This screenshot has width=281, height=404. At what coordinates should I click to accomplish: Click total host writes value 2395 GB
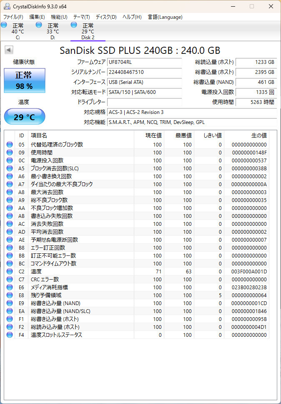(x=256, y=72)
